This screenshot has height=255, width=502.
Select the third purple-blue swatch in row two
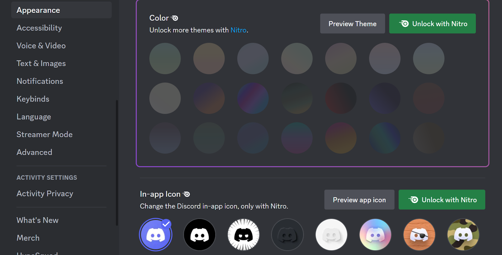click(x=253, y=98)
